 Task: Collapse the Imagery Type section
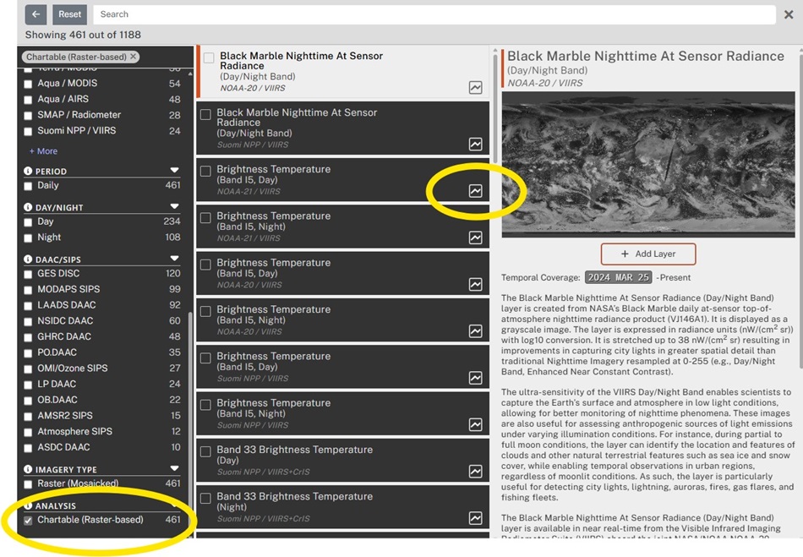coord(175,468)
